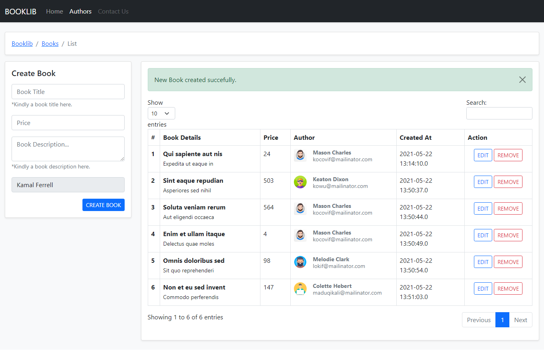Dismiss the 'New Book created' alert

click(x=522, y=80)
